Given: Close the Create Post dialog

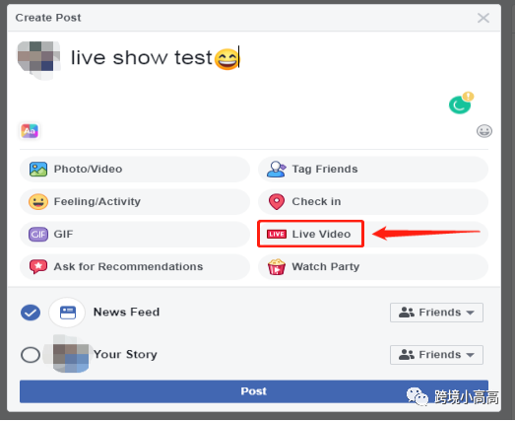Looking at the screenshot, I should pyautogui.click(x=483, y=18).
